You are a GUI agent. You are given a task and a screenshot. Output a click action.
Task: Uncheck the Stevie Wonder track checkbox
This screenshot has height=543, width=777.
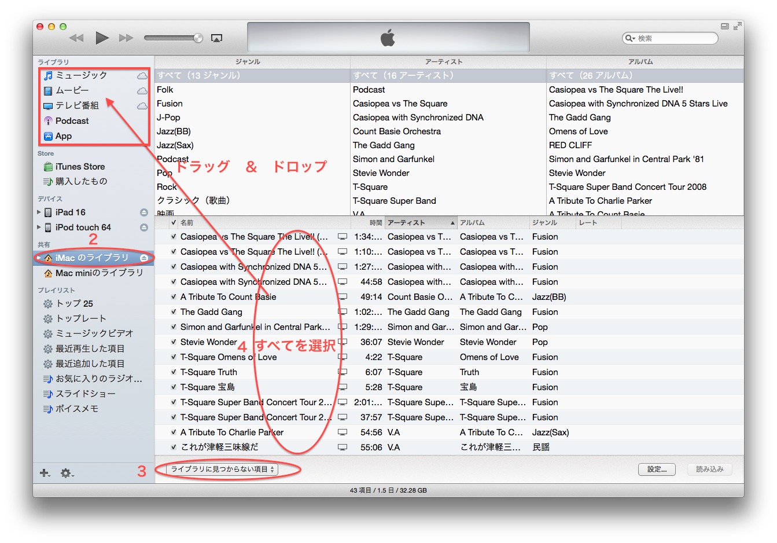[174, 342]
